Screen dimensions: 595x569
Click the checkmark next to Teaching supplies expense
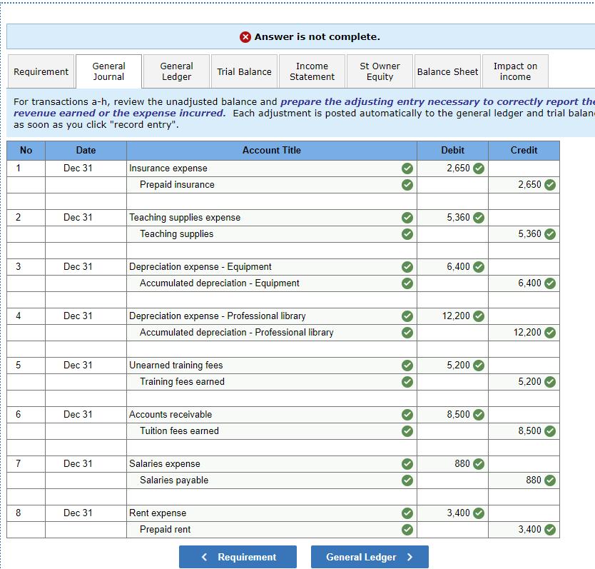point(407,218)
